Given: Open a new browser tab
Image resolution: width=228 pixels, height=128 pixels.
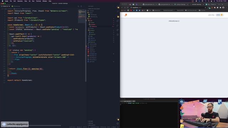Looking at the screenshot, I should [222, 4].
